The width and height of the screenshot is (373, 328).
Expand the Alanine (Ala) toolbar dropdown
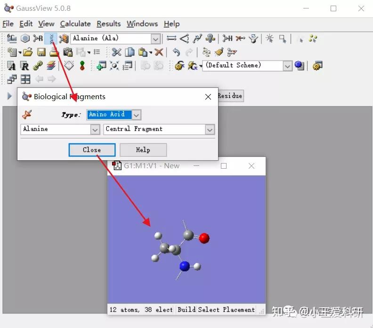155,39
